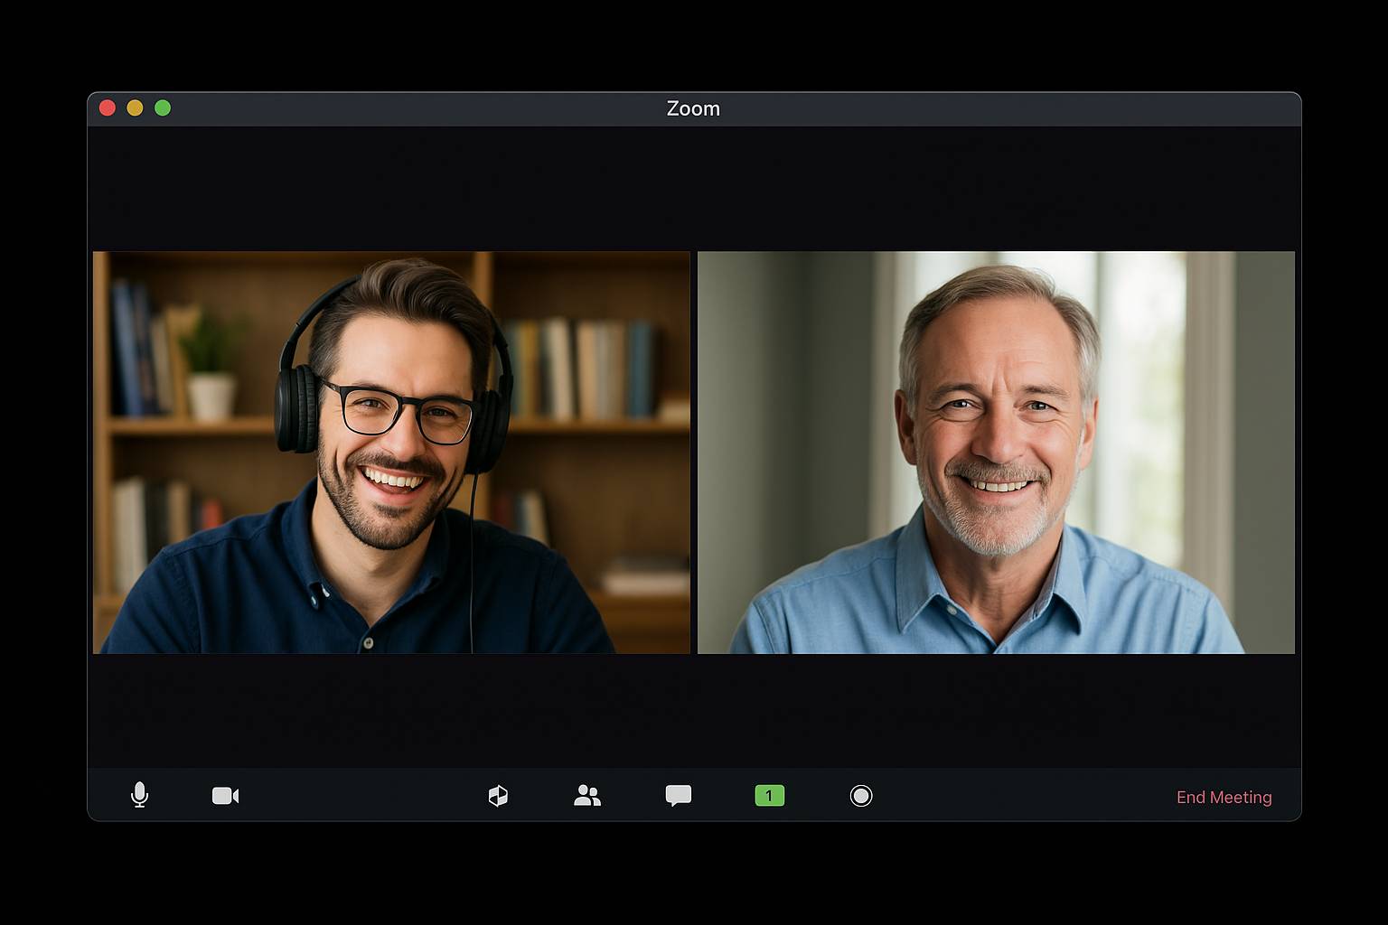Start recording the meeting

861,796
